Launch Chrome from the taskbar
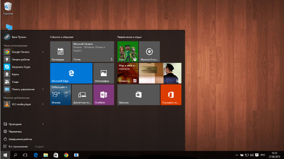This screenshot has width=284, height=159. tap(66, 155)
